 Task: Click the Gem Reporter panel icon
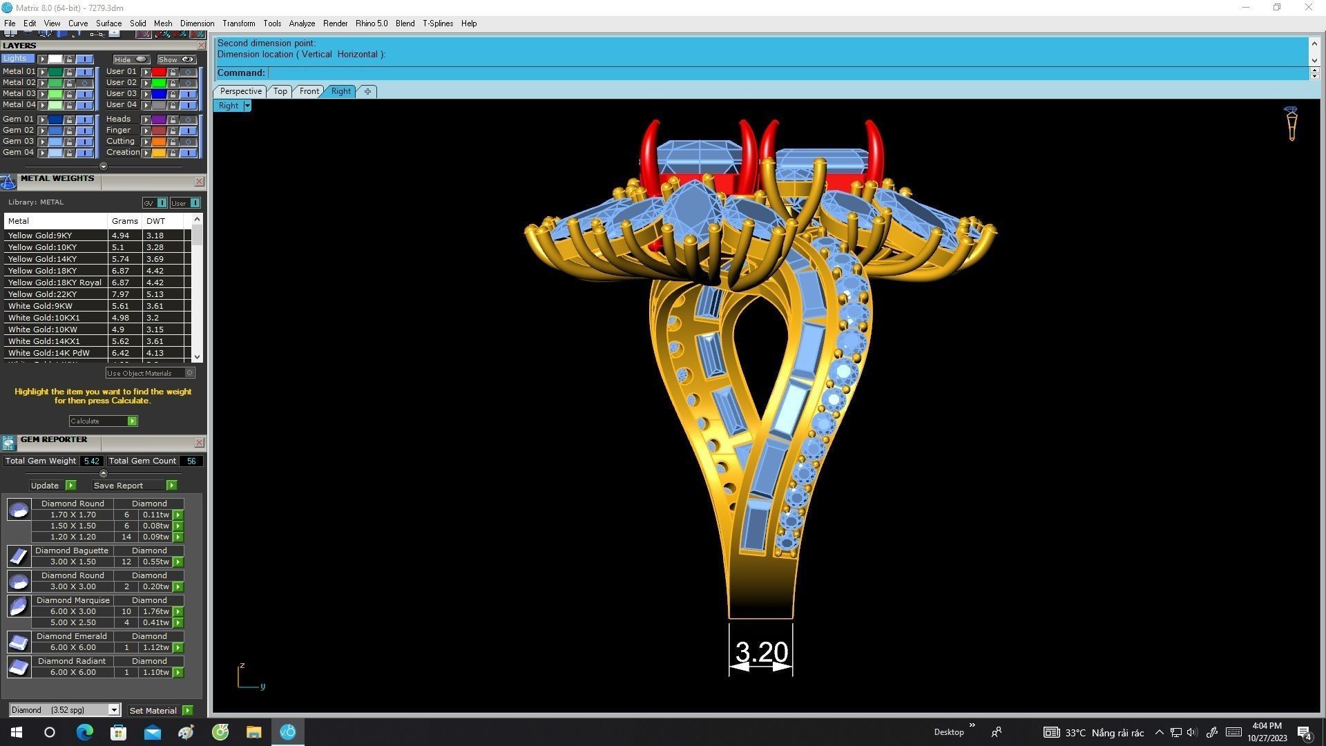click(8, 443)
